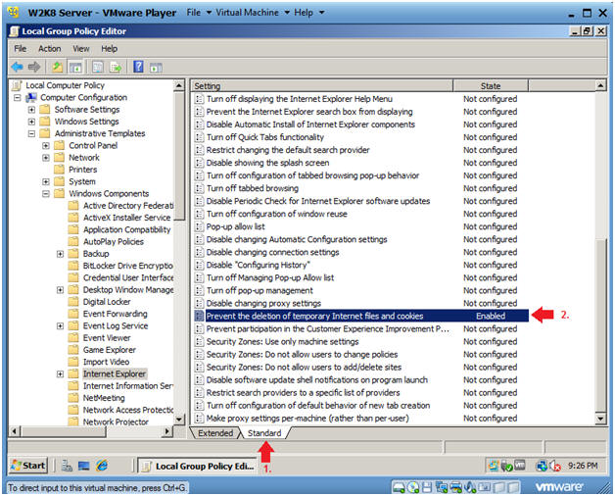Click the Forward arrow toolbar icon
The width and height of the screenshot is (615, 496).
(34, 68)
